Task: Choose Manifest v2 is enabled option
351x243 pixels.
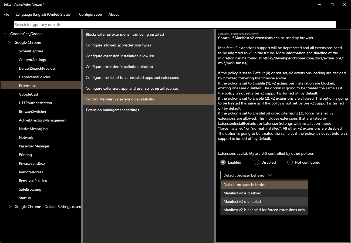Action: point(264,201)
